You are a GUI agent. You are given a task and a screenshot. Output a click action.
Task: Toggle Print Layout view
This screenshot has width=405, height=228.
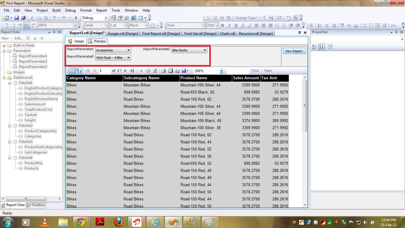click(170, 71)
